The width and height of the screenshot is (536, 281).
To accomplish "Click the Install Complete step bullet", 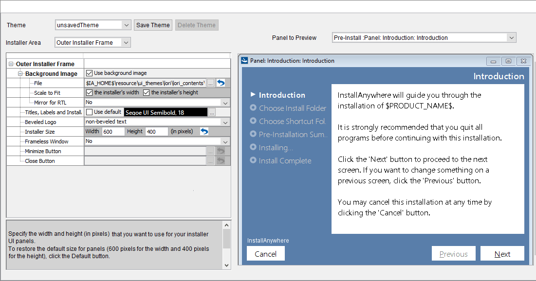I will (253, 160).
